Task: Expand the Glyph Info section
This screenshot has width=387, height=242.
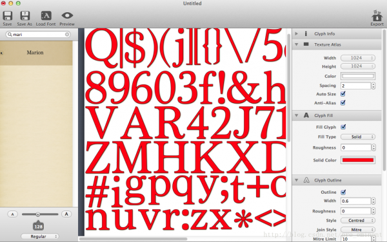Action: [x=297, y=33]
